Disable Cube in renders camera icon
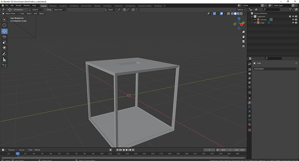Viewport: 299px width, 161px height. [296, 23]
